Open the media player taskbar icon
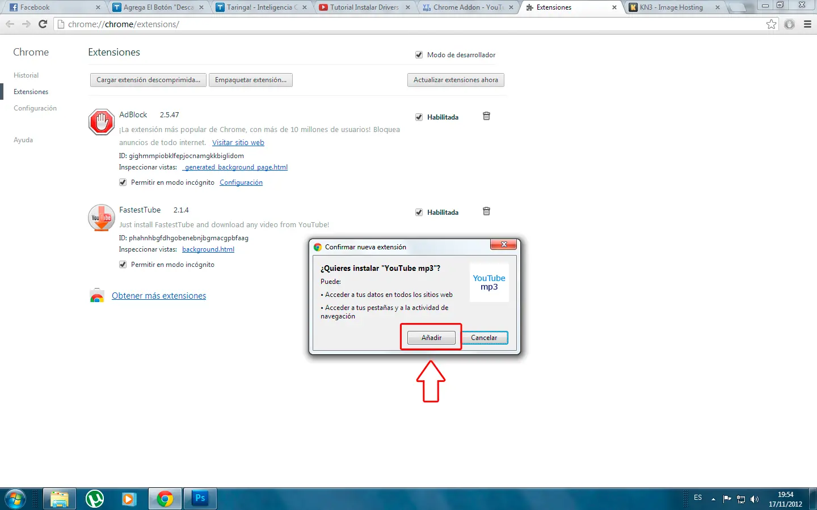Image resolution: width=817 pixels, height=510 pixels. (129, 499)
